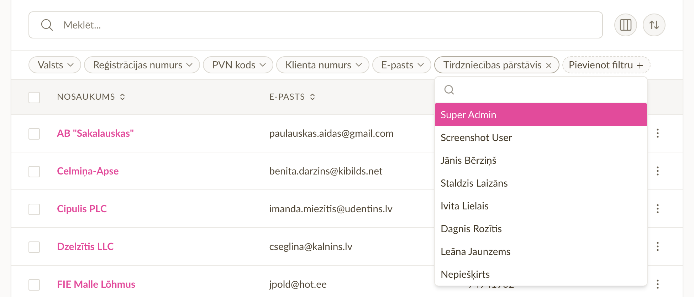This screenshot has width=694, height=297.
Task: Click the sort order arrows icon
Action: tap(654, 25)
